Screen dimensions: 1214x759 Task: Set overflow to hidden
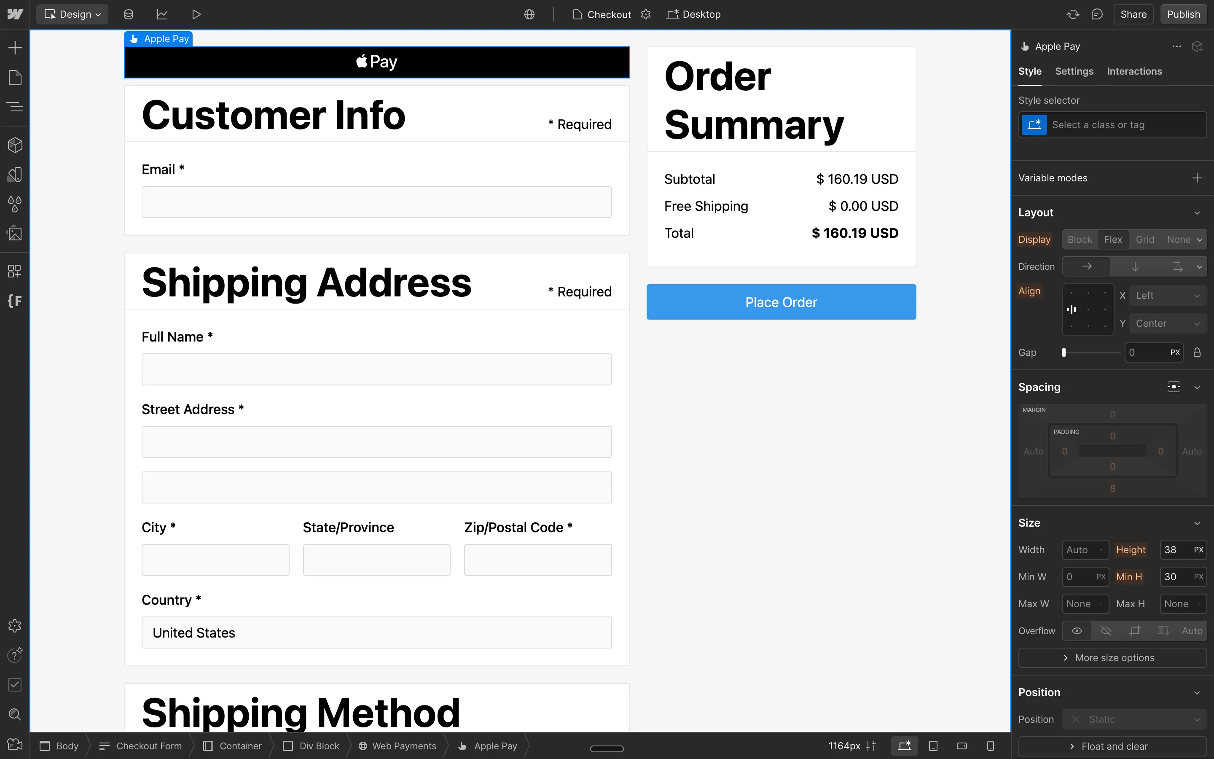[1106, 630]
